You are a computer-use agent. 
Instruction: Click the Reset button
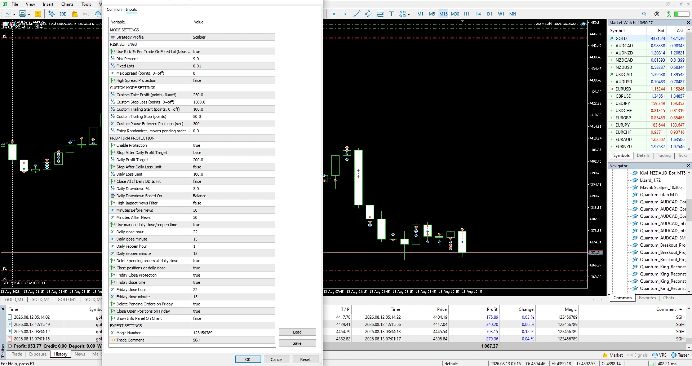305,360
